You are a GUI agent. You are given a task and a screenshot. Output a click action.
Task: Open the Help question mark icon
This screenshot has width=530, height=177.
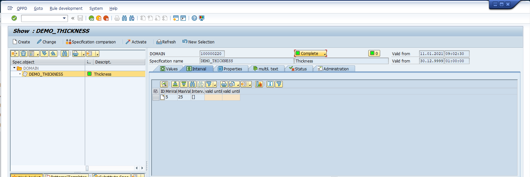pyautogui.click(x=194, y=18)
